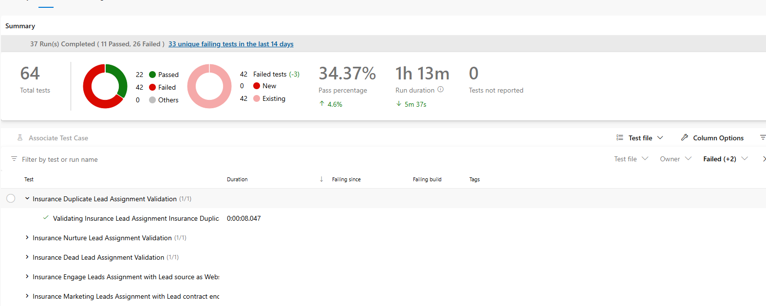The width and height of the screenshot is (766, 306).
Task: Click the passed checkmark on Validating Insurance Lead
Action: pyautogui.click(x=46, y=218)
